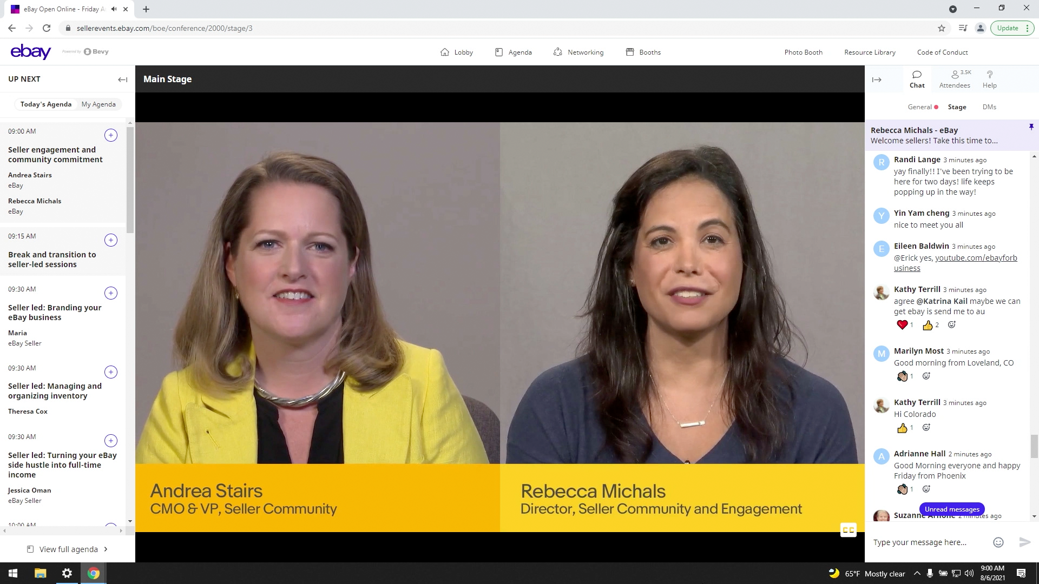The width and height of the screenshot is (1039, 584).
Task: Add Branding your eBay business session to agenda
Action: pos(110,293)
